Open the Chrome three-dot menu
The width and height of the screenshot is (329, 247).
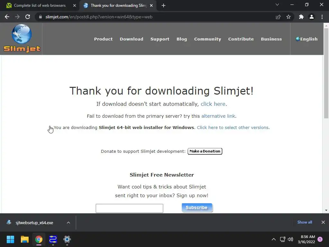pos(322,17)
